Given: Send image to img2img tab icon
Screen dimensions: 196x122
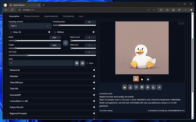Looking at the screenshot, I should (x=142, y=87).
